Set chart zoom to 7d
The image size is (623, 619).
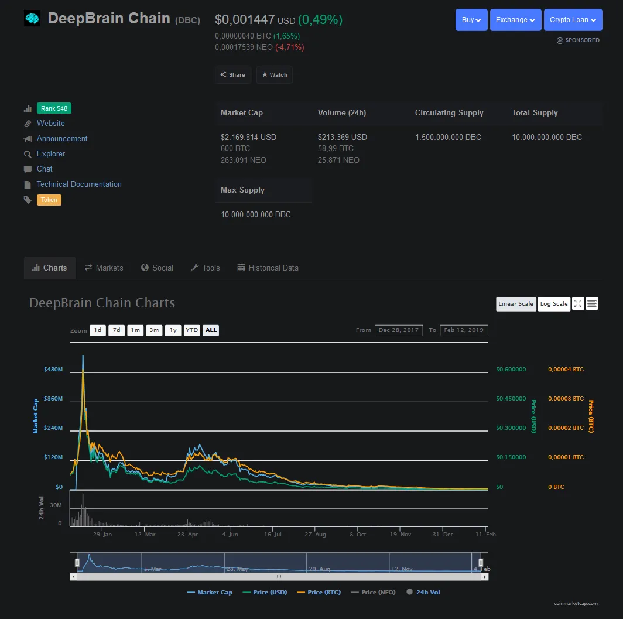tap(117, 330)
